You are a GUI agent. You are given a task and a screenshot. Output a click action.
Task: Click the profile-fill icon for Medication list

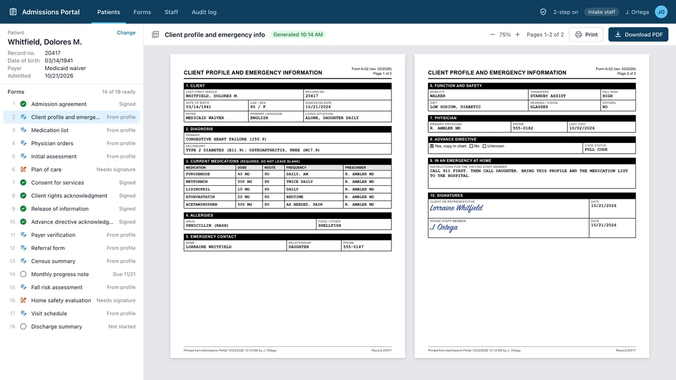(23, 130)
